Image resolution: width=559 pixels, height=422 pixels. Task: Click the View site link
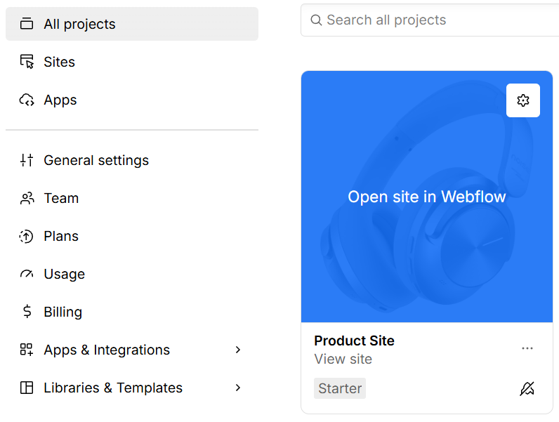(x=343, y=359)
